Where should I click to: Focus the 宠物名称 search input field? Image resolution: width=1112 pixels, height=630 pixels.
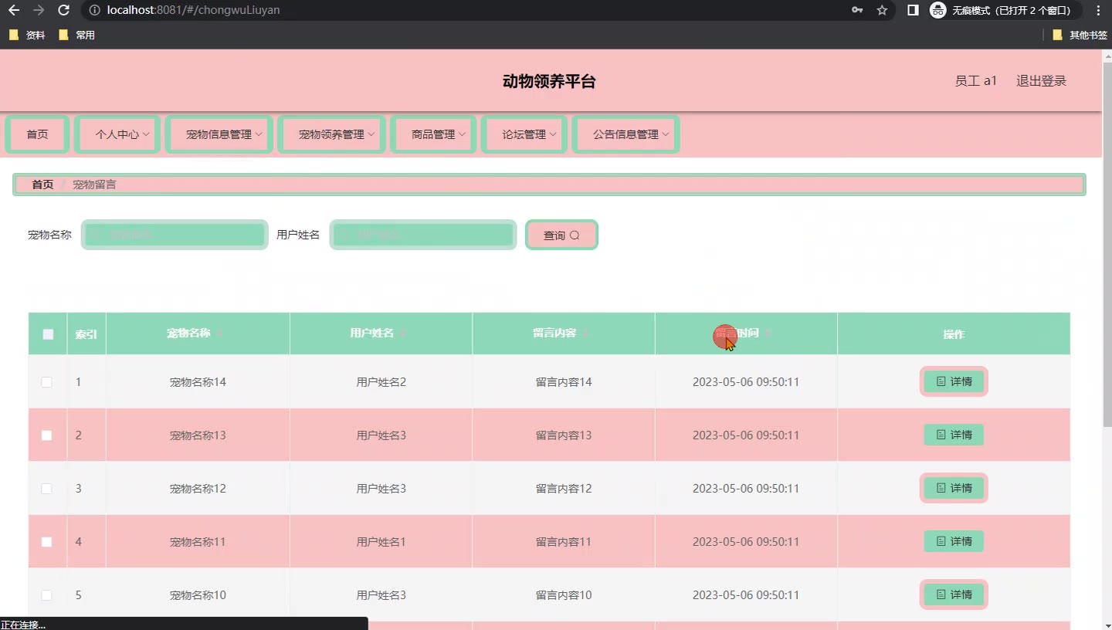[x=175, y=235]
